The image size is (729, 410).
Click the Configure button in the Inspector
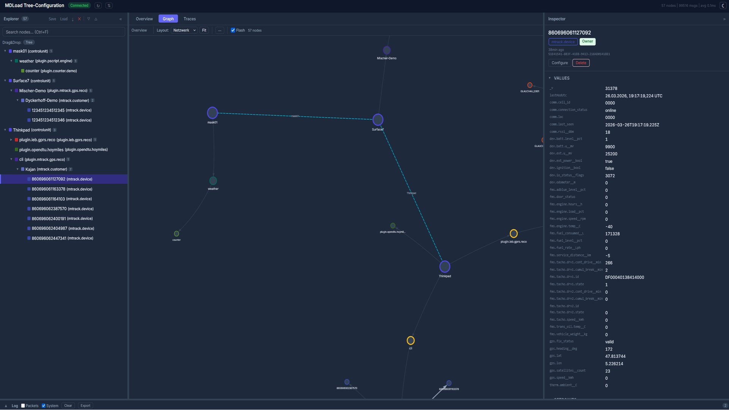click(559, 63)
